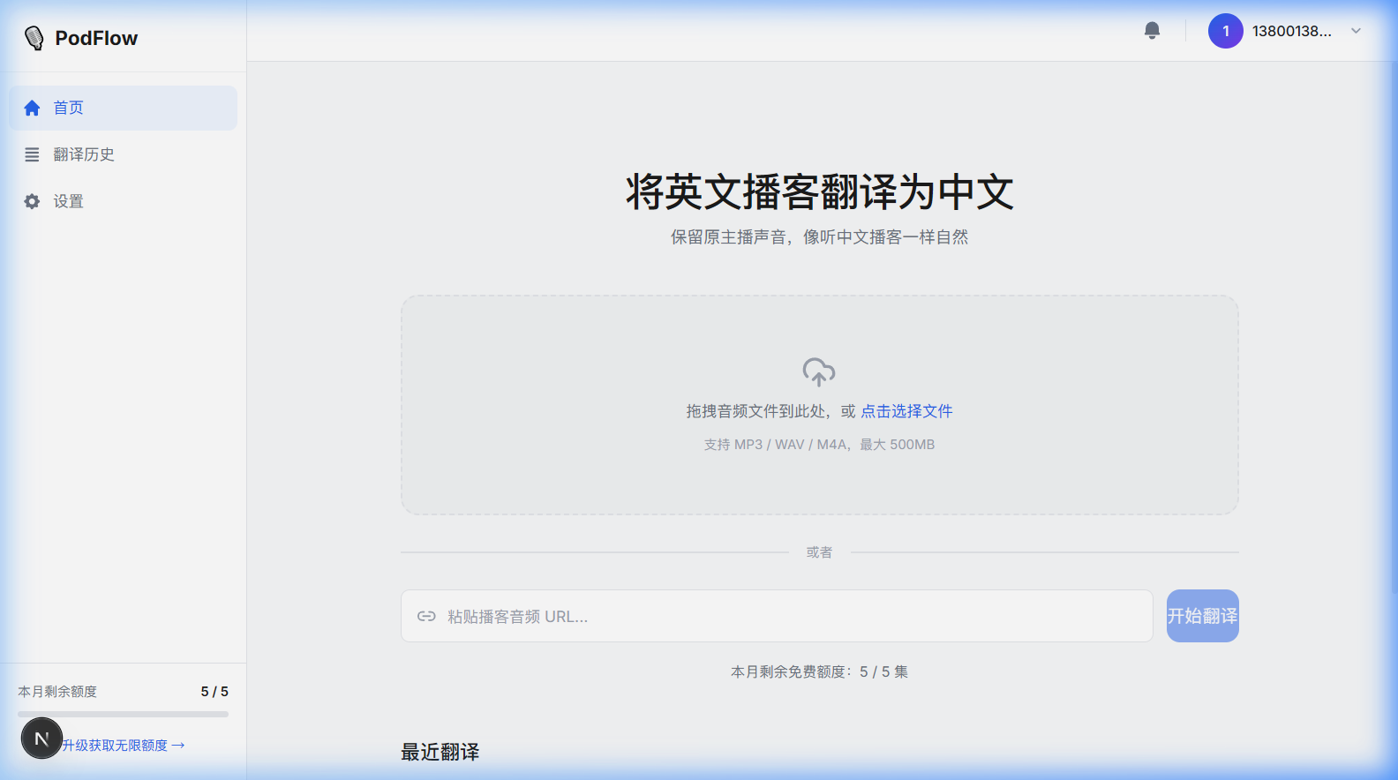Click the cloud upload icon
Viewport: 1398px width, 780px height.
pos(819,371)
